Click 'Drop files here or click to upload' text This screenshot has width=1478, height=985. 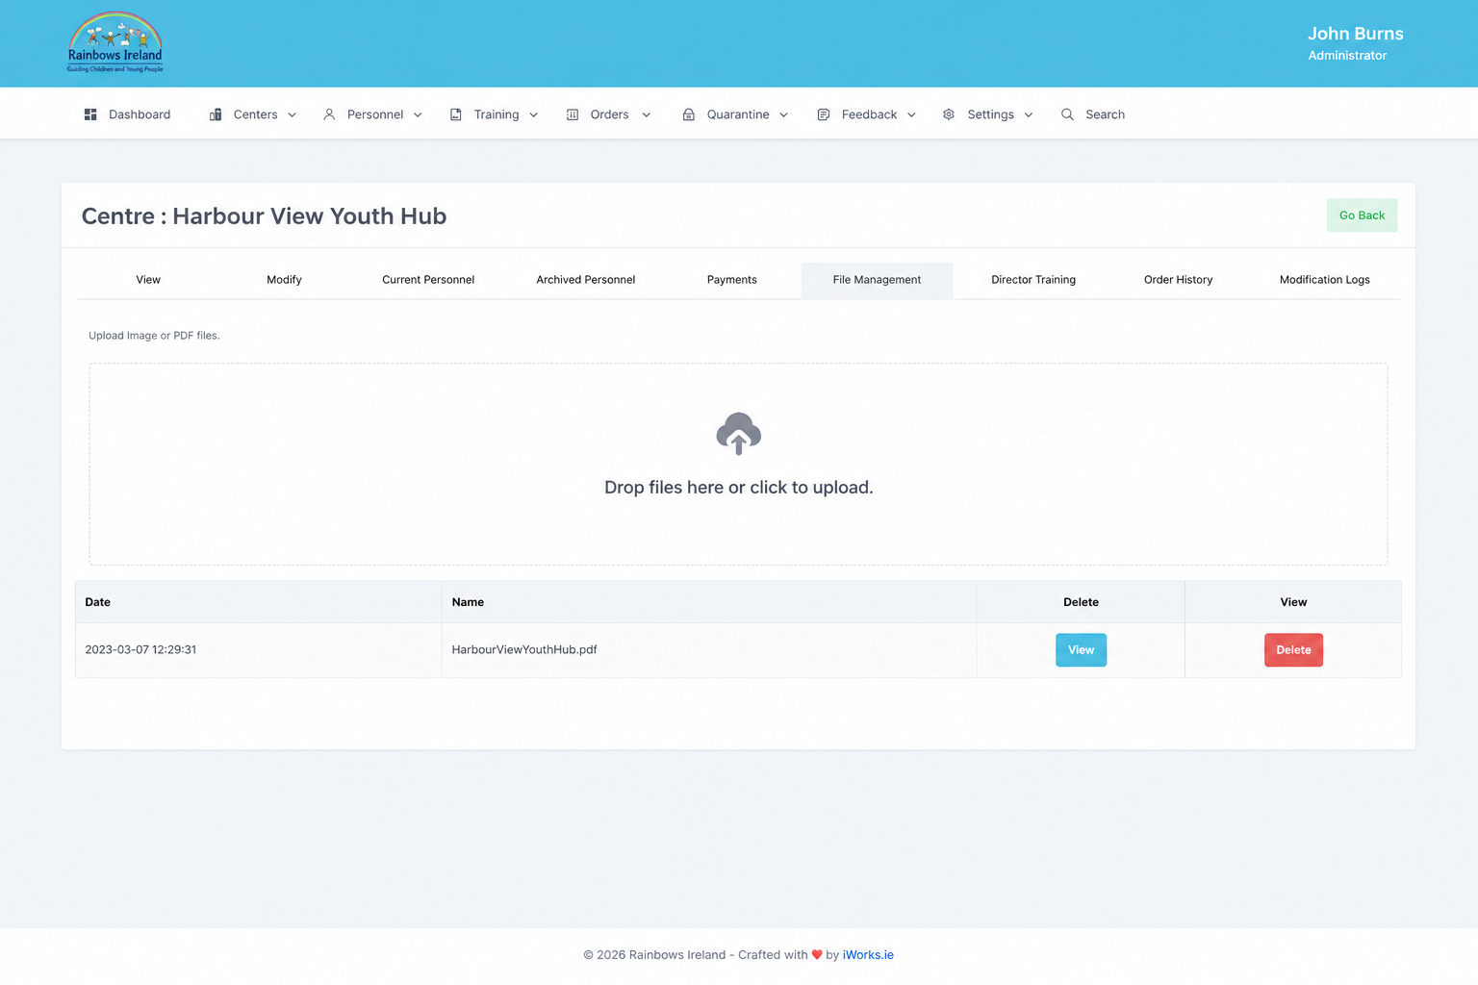pos(739,488)
